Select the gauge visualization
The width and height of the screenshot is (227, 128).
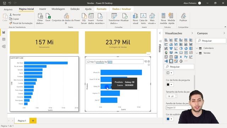tap(176, 53)
